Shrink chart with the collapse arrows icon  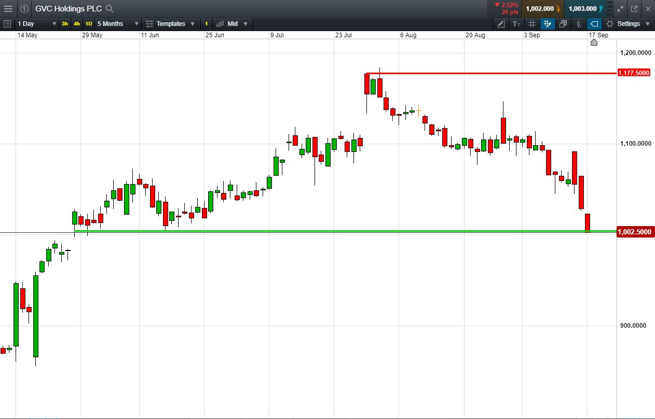coord(620,9)
